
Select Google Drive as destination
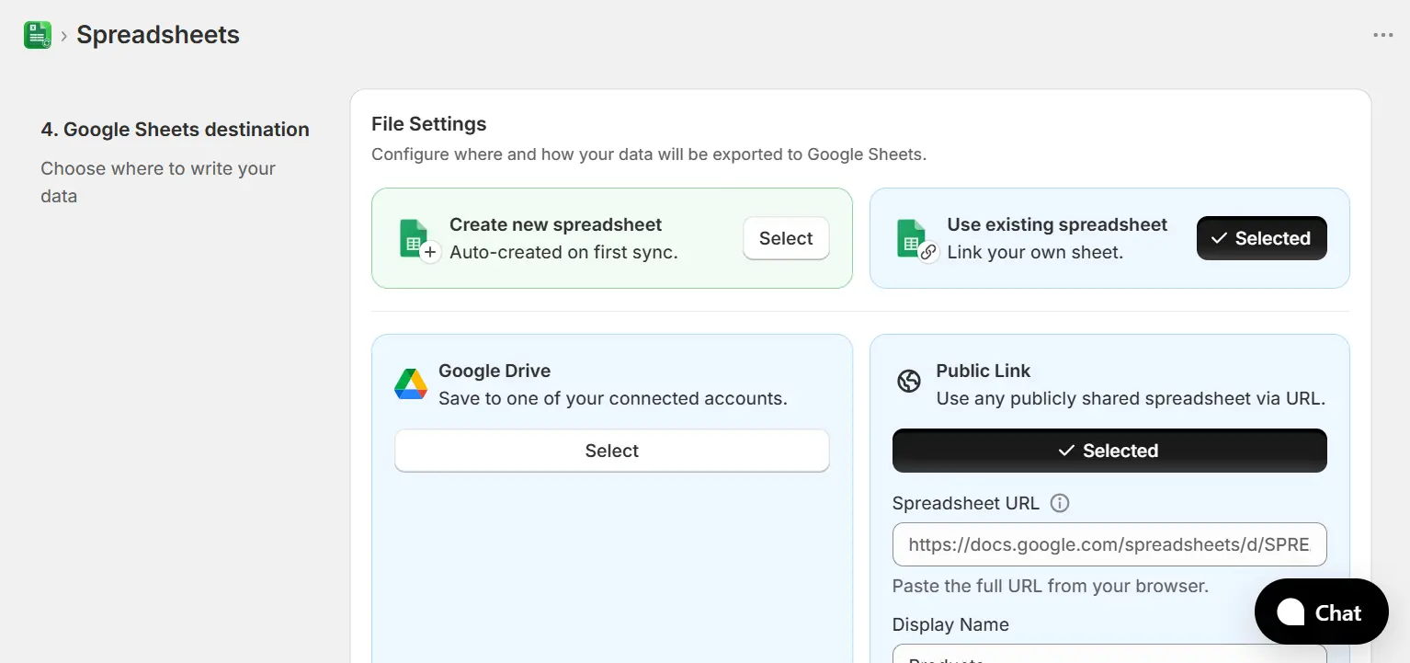tap(611, 451)
